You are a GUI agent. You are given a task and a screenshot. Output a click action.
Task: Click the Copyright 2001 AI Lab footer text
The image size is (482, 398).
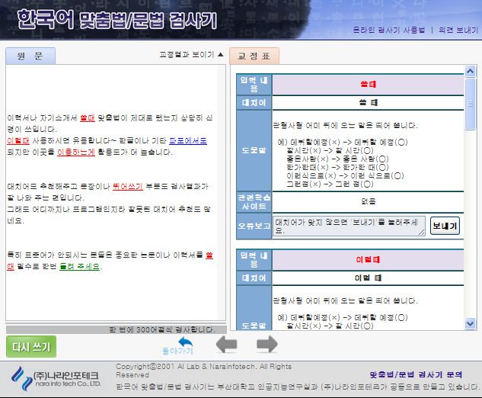[x=204, y=371]
